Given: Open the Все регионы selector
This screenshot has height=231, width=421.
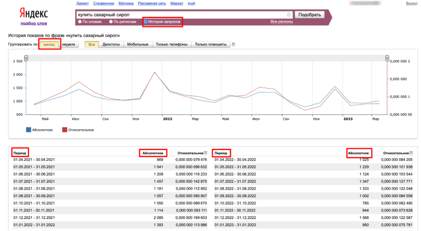Looking at the screenshot, I should (281, 22).
